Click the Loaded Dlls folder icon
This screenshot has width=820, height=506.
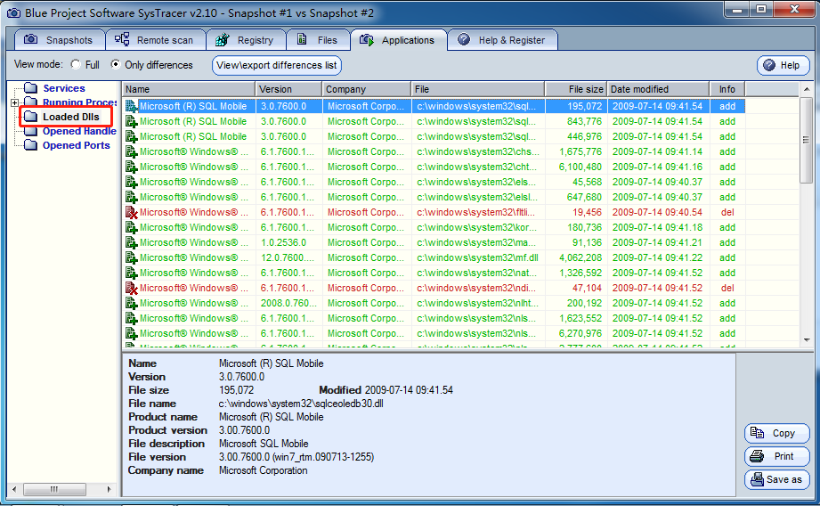31,116
